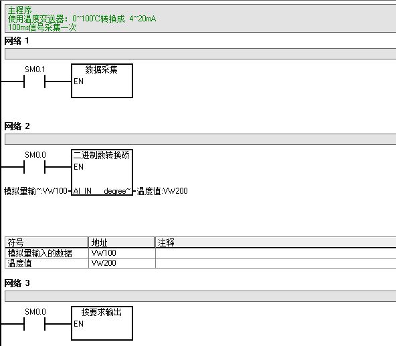
Task: Click the 二进制数转换 subroutine box
Action: (x=102, y=172)
